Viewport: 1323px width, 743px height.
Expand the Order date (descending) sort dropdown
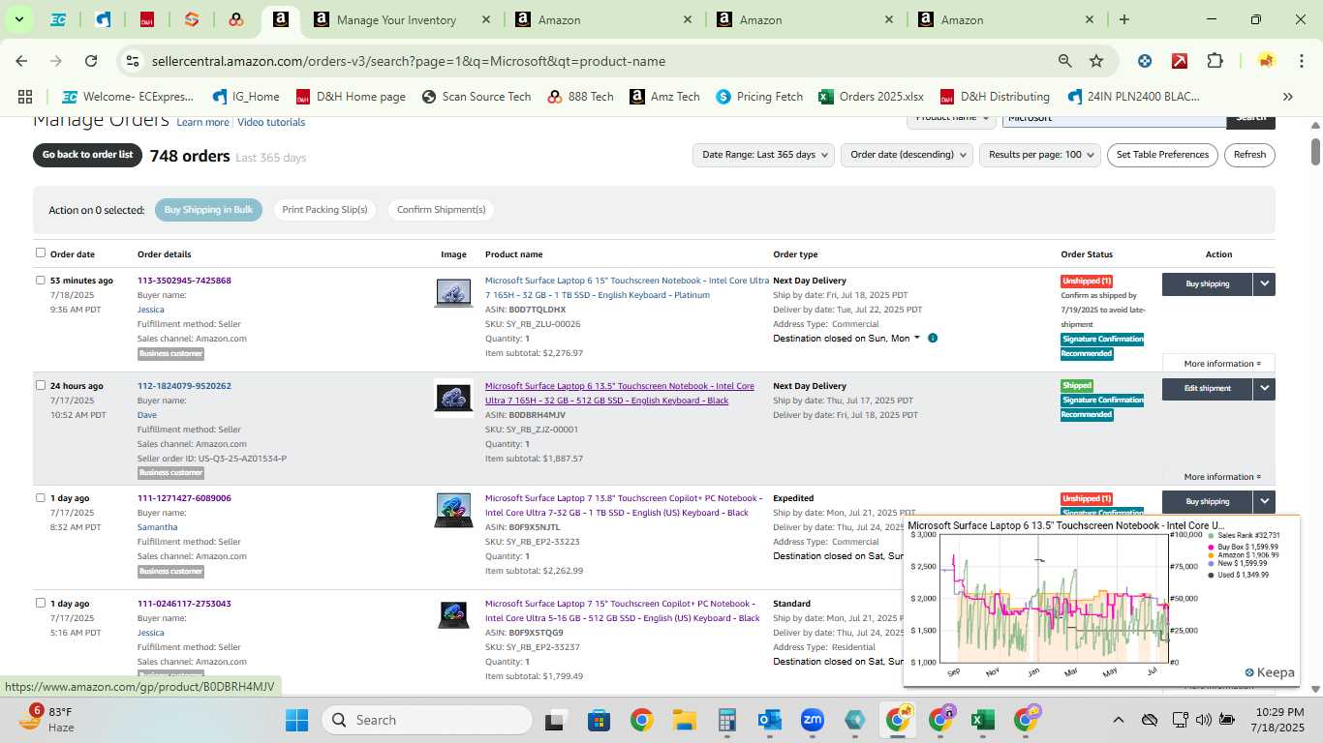[x=908, y=155]
